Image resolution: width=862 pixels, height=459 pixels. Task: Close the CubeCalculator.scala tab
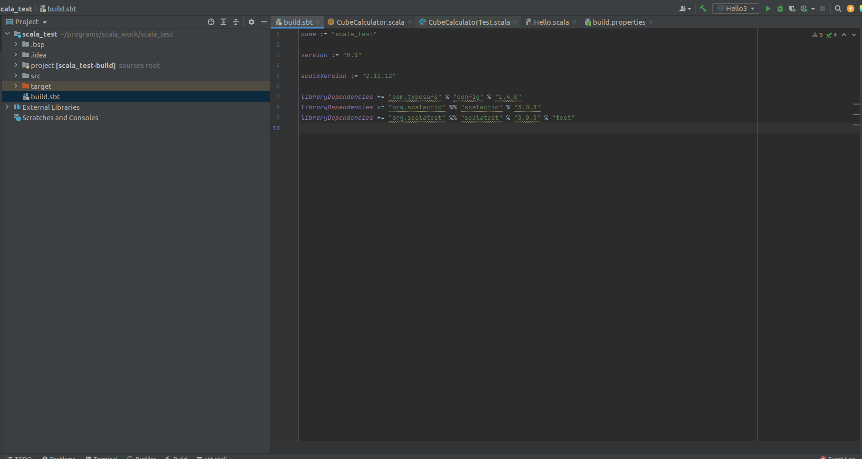click(410, 22)
